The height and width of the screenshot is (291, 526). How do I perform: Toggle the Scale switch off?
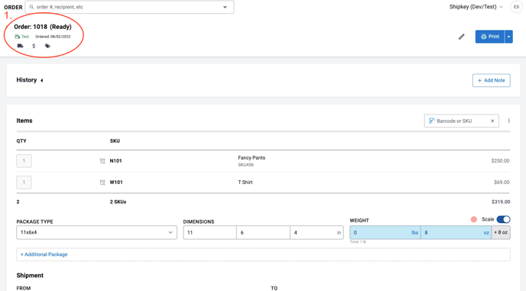(503, 219)
